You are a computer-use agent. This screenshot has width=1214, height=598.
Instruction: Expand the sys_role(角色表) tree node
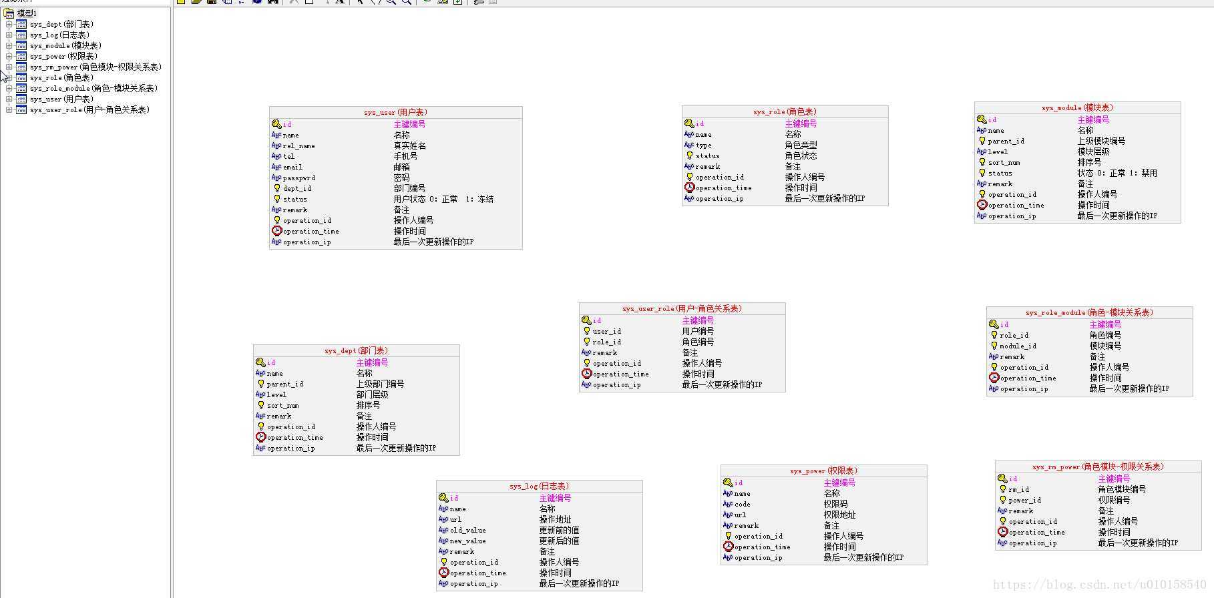point(9,77)
